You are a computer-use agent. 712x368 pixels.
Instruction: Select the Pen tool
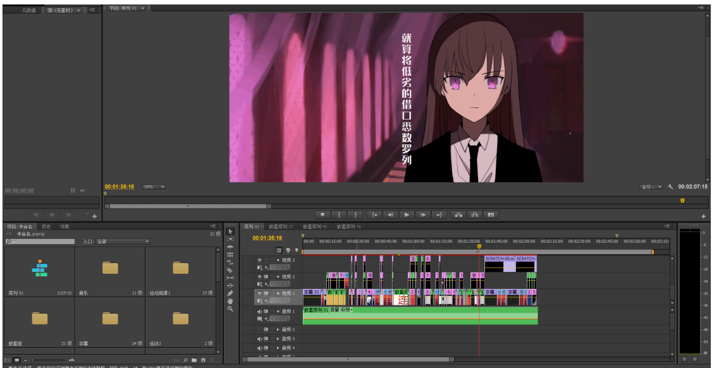230,293
